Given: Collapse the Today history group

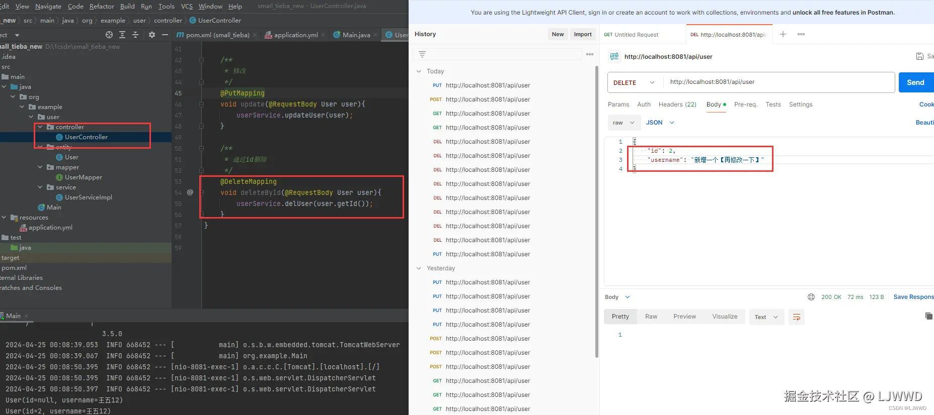Looking at the screenshot, I should (x=419, y=71).
